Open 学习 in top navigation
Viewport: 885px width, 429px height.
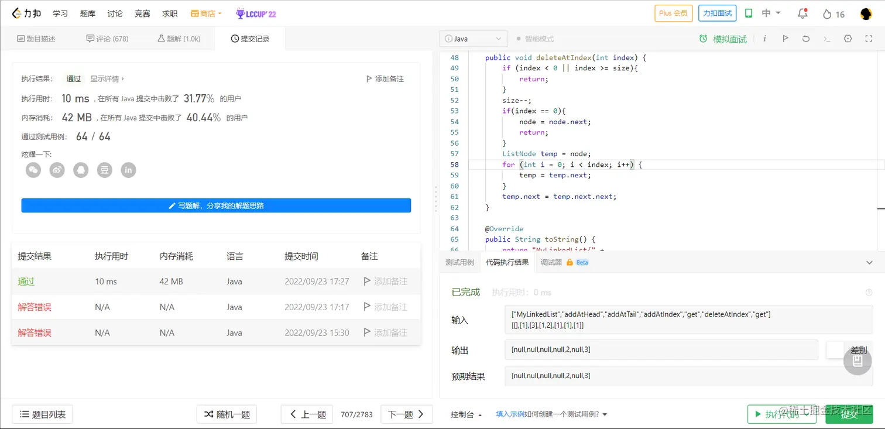click(x=60, y=13)
